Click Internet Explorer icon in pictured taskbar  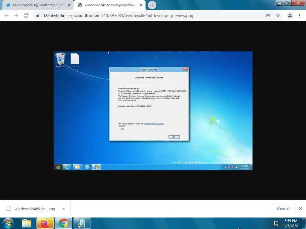67,167
